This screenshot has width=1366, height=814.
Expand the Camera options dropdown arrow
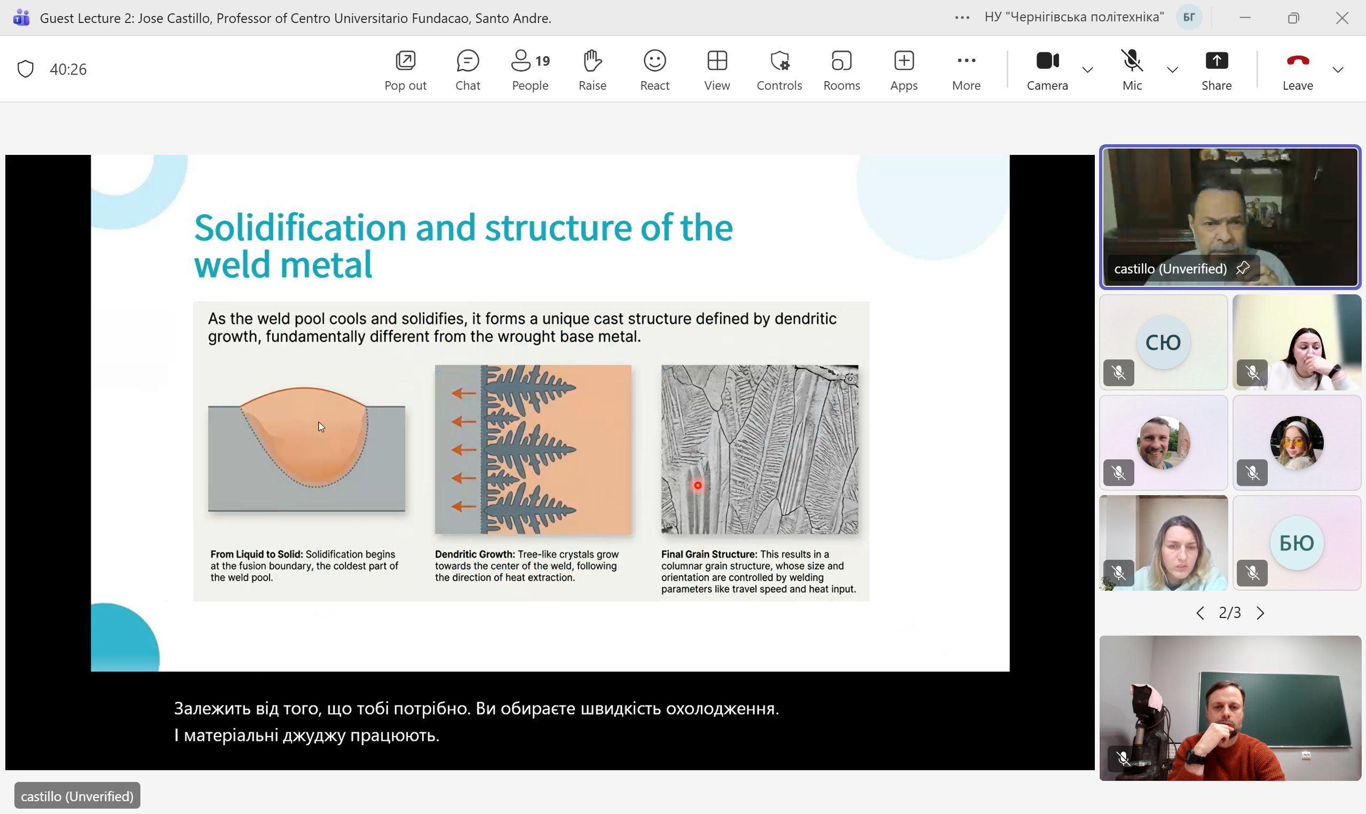point(1087,69)
